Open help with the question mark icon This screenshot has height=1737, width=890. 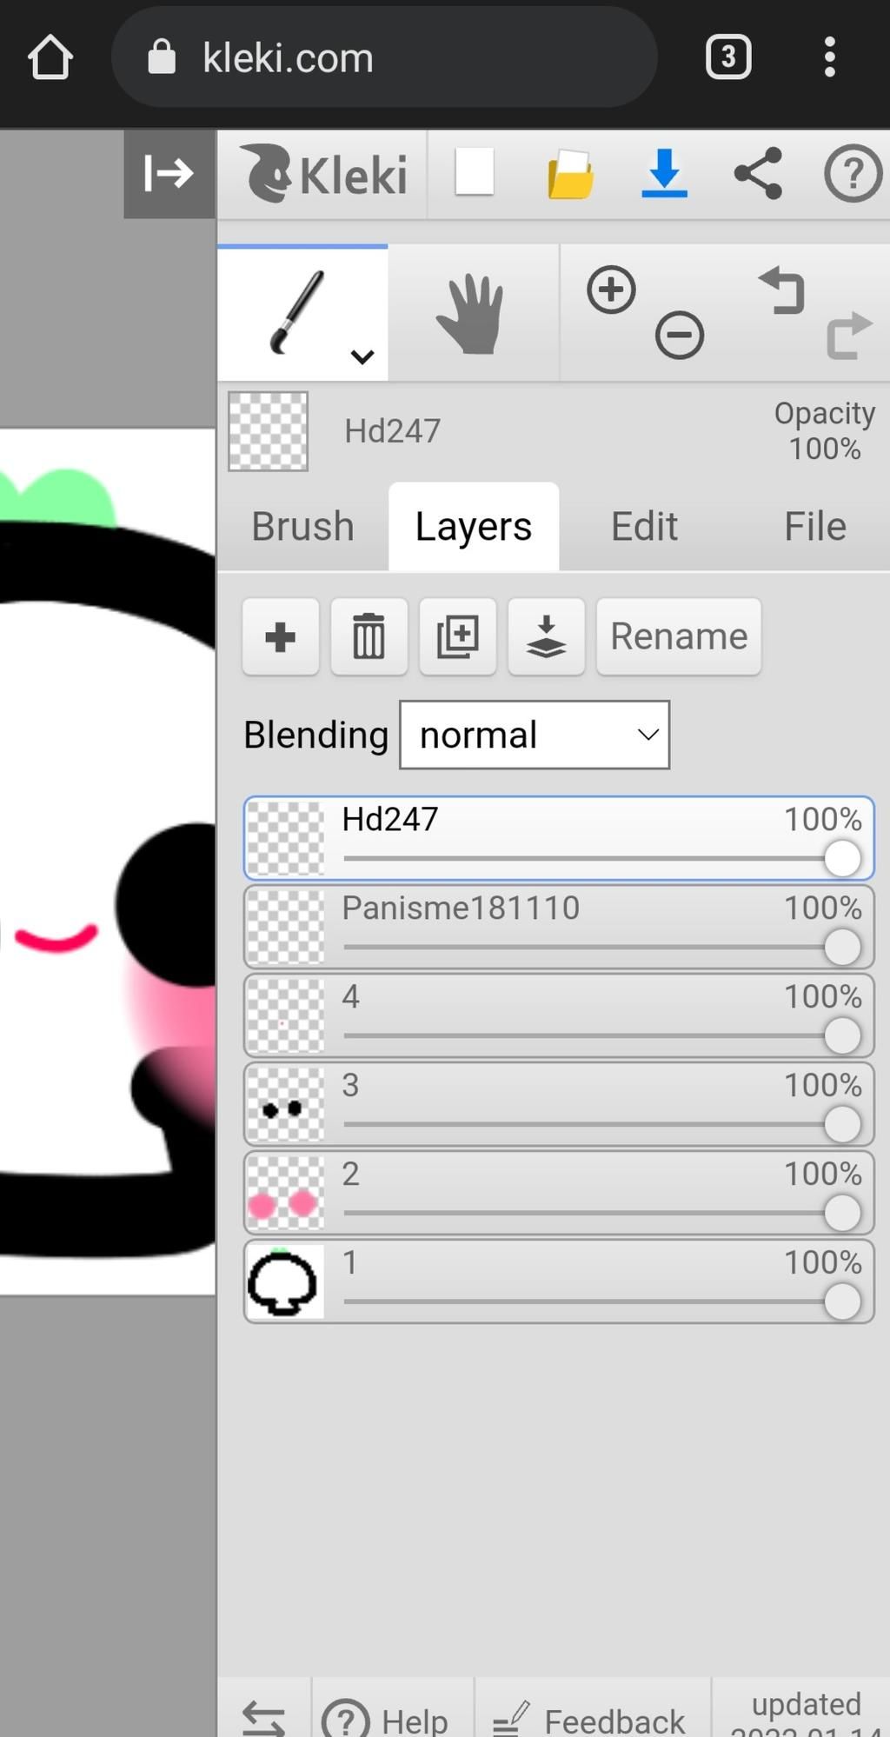(x=853, y=174)
